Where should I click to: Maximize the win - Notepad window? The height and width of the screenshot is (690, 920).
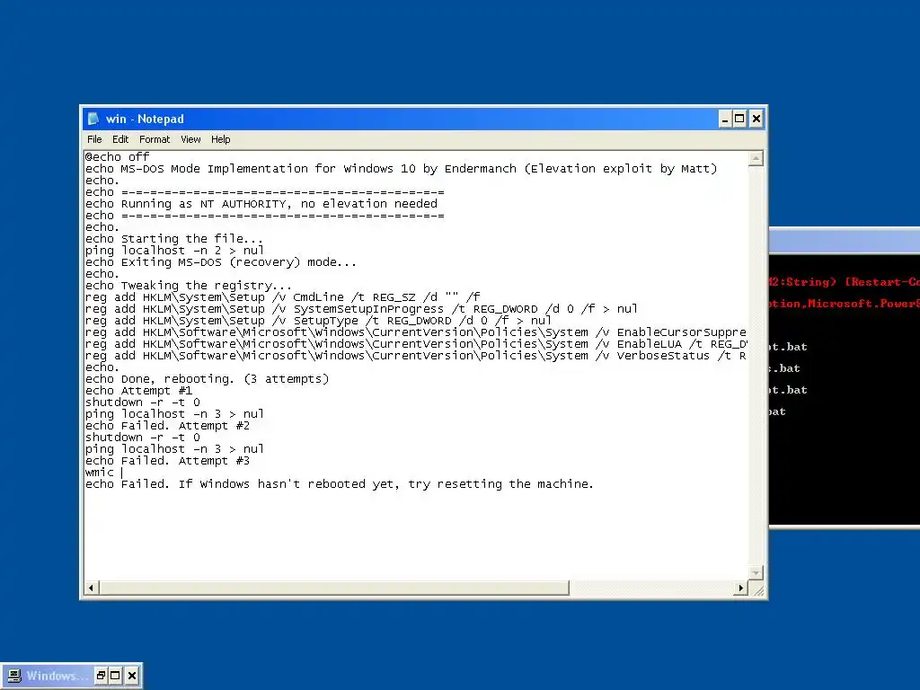coord(740,119)
